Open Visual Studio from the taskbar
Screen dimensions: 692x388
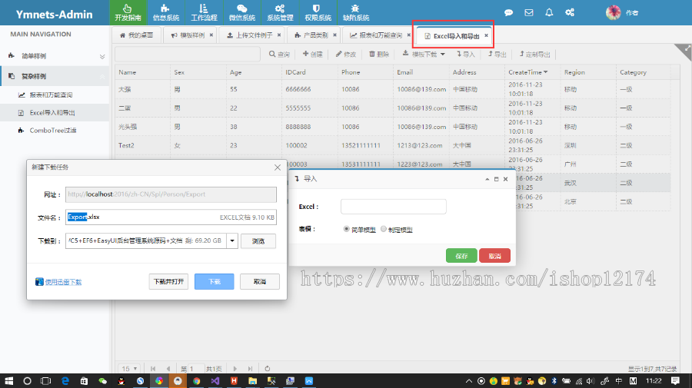[215, 381]
